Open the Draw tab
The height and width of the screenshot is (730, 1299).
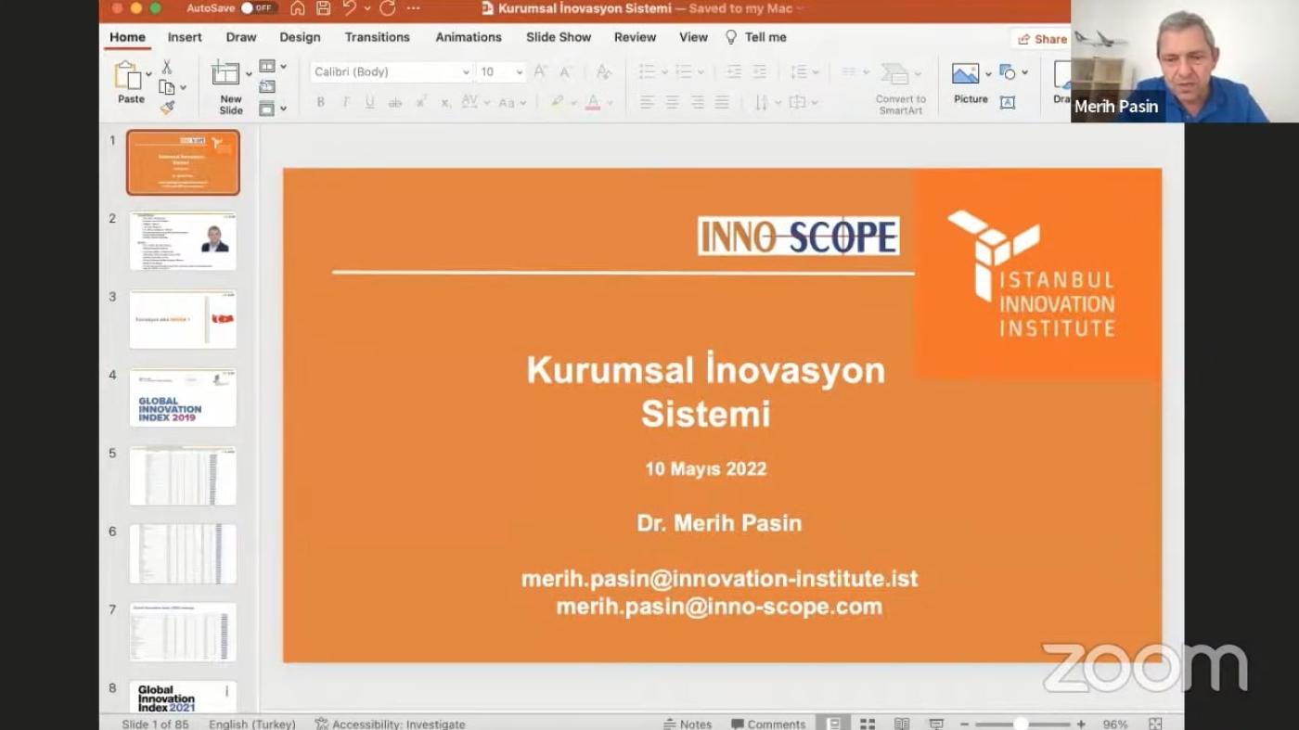pyautogui.click(x=241, y=37)
